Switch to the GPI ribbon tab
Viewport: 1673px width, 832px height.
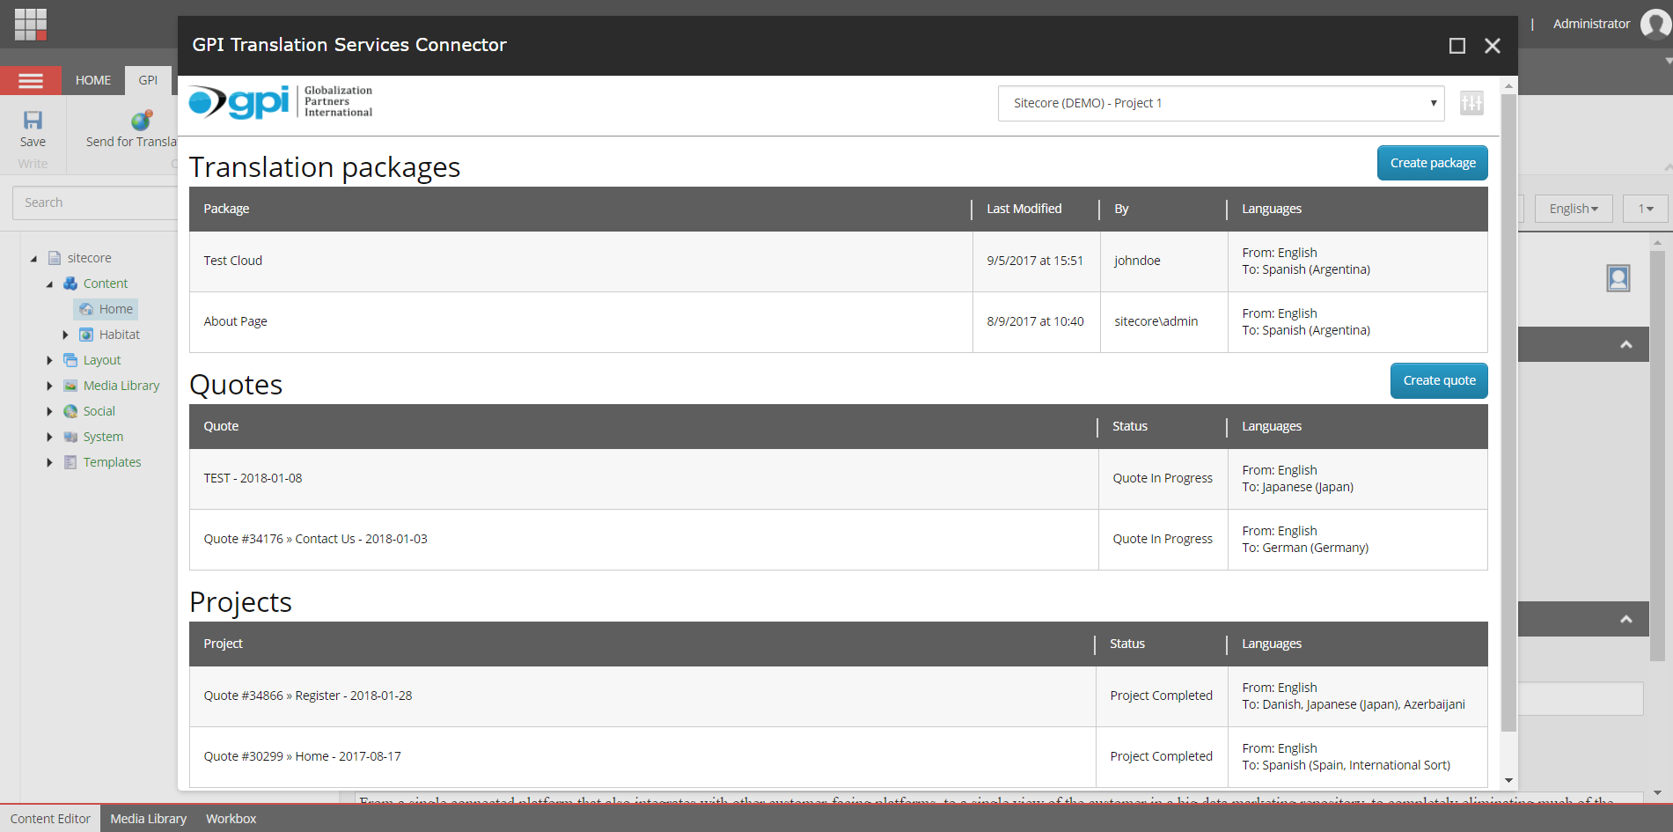(148, 80)
